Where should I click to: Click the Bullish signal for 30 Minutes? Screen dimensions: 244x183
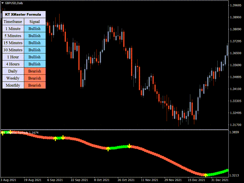(35, 50)
